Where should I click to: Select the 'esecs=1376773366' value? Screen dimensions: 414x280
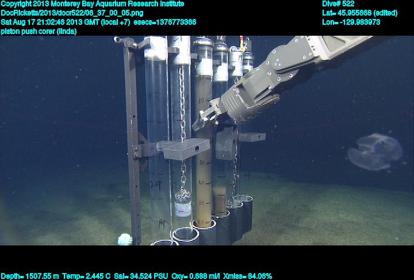tap(165, 22)
